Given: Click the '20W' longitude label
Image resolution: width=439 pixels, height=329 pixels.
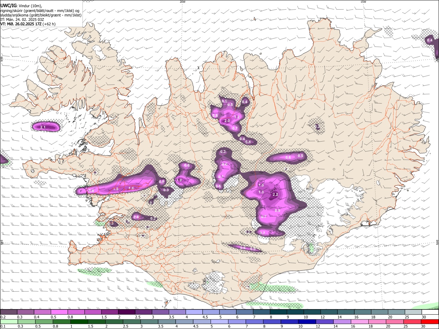Looking at the screenshot, I should [182, 2].
